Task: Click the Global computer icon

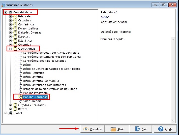Action: coord(11,113)
